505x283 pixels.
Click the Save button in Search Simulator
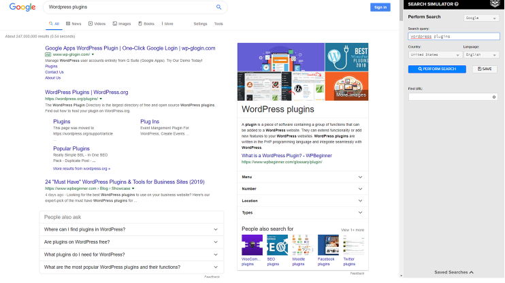coord(485,69)
